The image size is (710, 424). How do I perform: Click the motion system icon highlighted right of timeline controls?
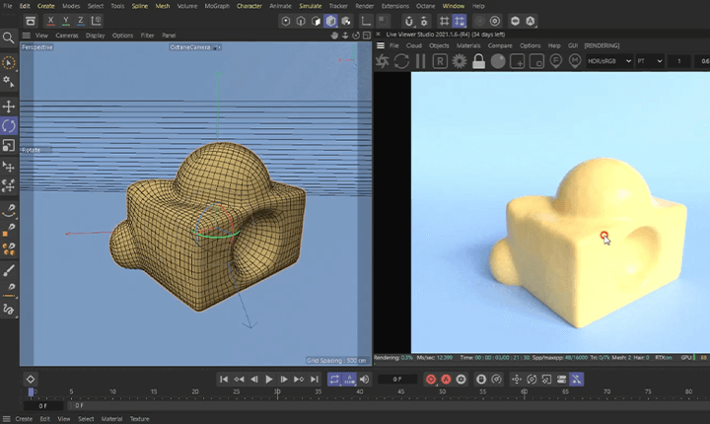(x=577, y=380)
